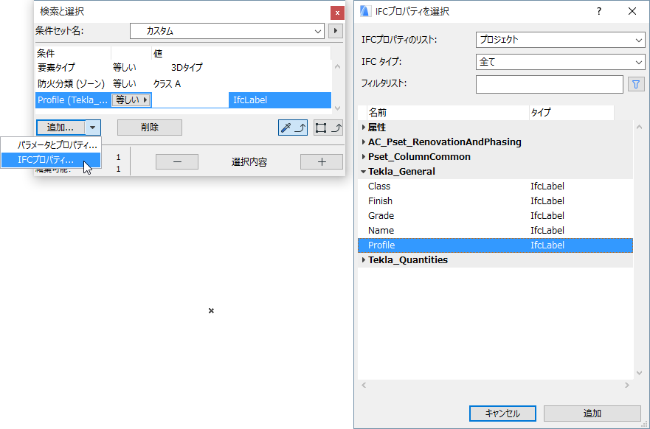This screenshot has width=650, height=429.
Task: Click the 削除 button
Action: [150, 128]
